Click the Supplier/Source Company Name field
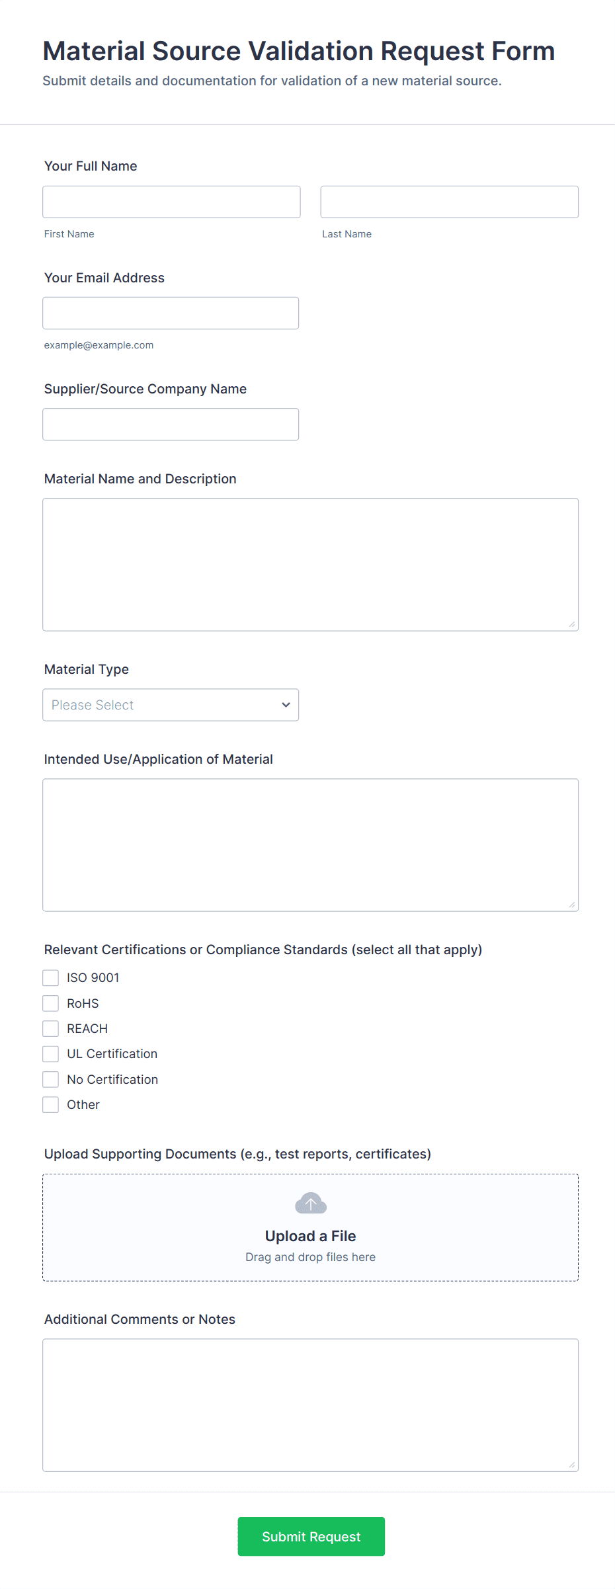615x1589 pixels. (x=171, y=425)
